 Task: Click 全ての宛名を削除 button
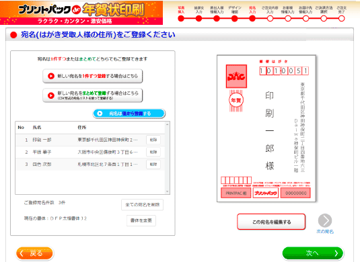[x=143, y=205]
